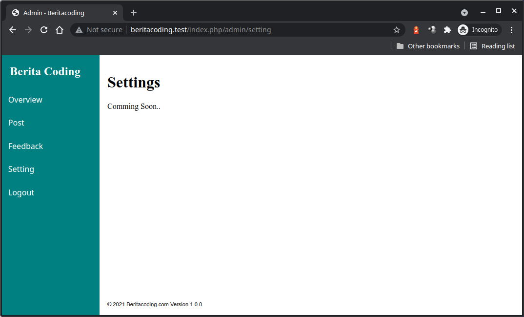This screenshot has width=524, height=317.
Task: Expand the tab search dropdown arrow
Action: [x=464, y=13]
